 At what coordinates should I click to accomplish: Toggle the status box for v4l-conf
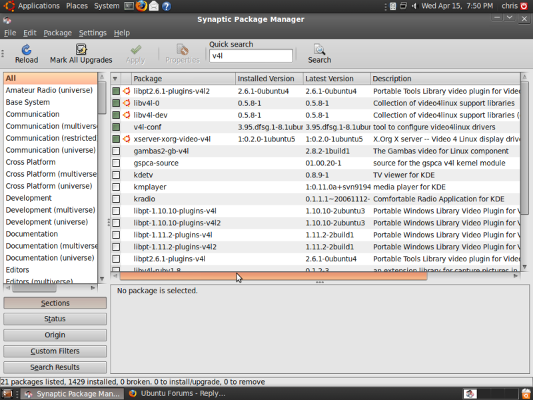116,127
